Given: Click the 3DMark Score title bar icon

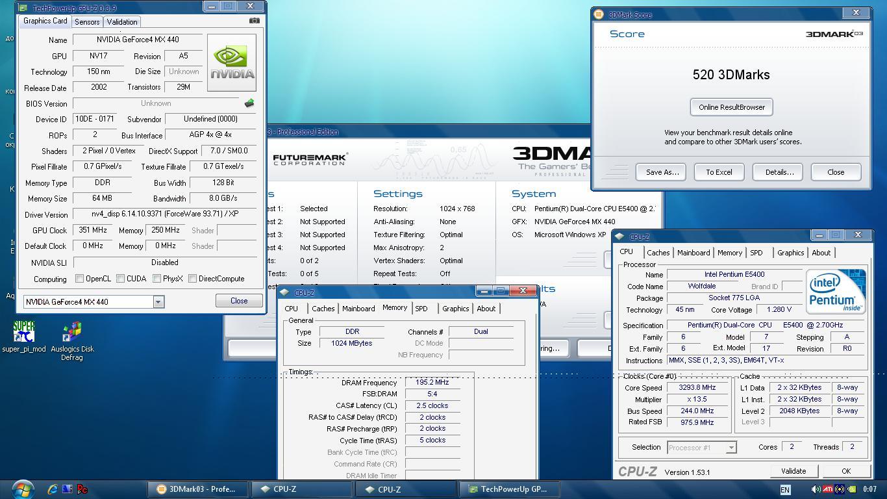Looking at the screenshot, I should coord(599,14).
